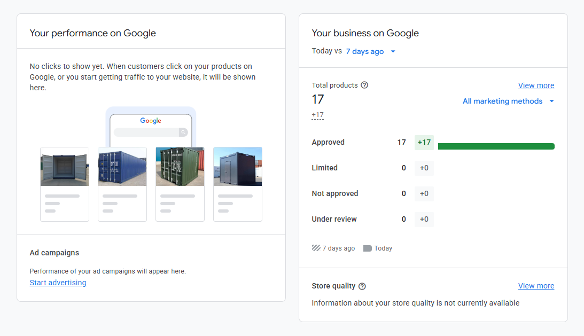Click the Ad campaigns heading

coord(54,253)
